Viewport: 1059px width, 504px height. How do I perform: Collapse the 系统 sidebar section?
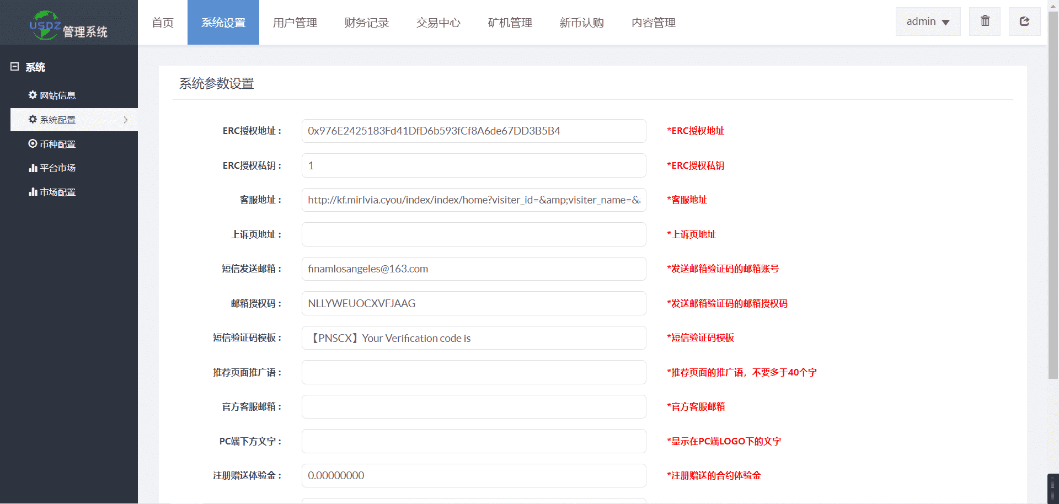coord(15,67)
